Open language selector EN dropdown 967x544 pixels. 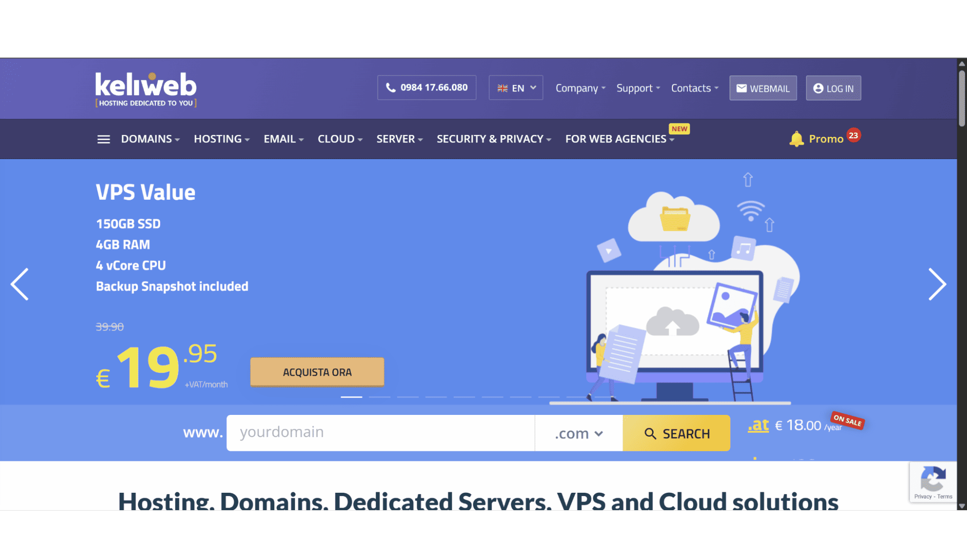[516, 88]
